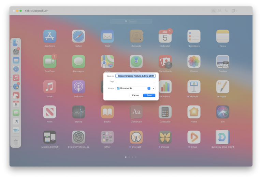262x179 pixels.
Task: Open the Numbers app
Action: pyautogui.click(x=165, y=87)
